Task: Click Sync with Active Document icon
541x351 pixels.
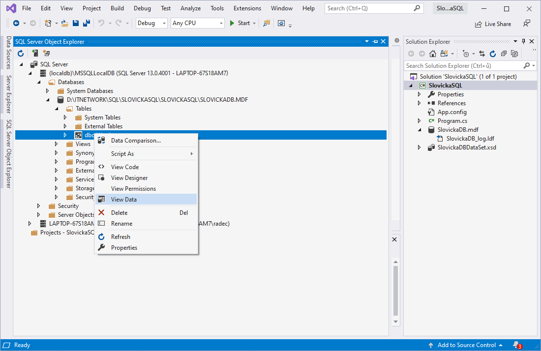Action: [482, 54]
